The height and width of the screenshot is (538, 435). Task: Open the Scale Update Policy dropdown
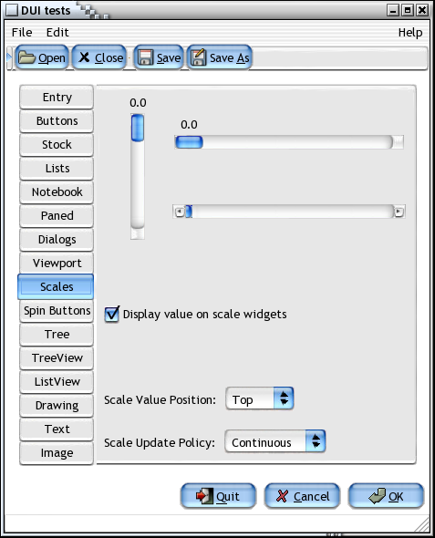[275, 441]
